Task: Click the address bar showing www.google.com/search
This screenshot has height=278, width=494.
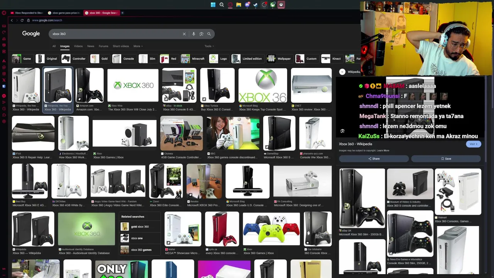Action: tap(47, 20)
